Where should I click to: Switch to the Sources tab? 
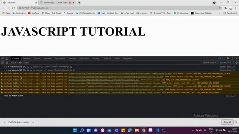37,58
